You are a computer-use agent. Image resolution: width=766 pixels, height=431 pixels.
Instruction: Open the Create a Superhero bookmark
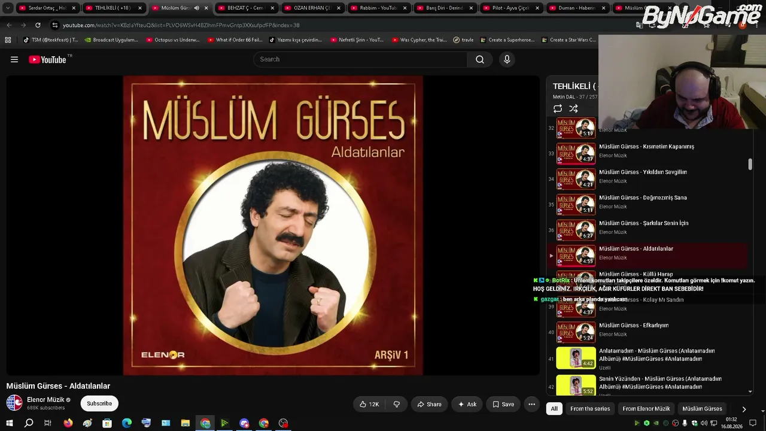(507, 40)
